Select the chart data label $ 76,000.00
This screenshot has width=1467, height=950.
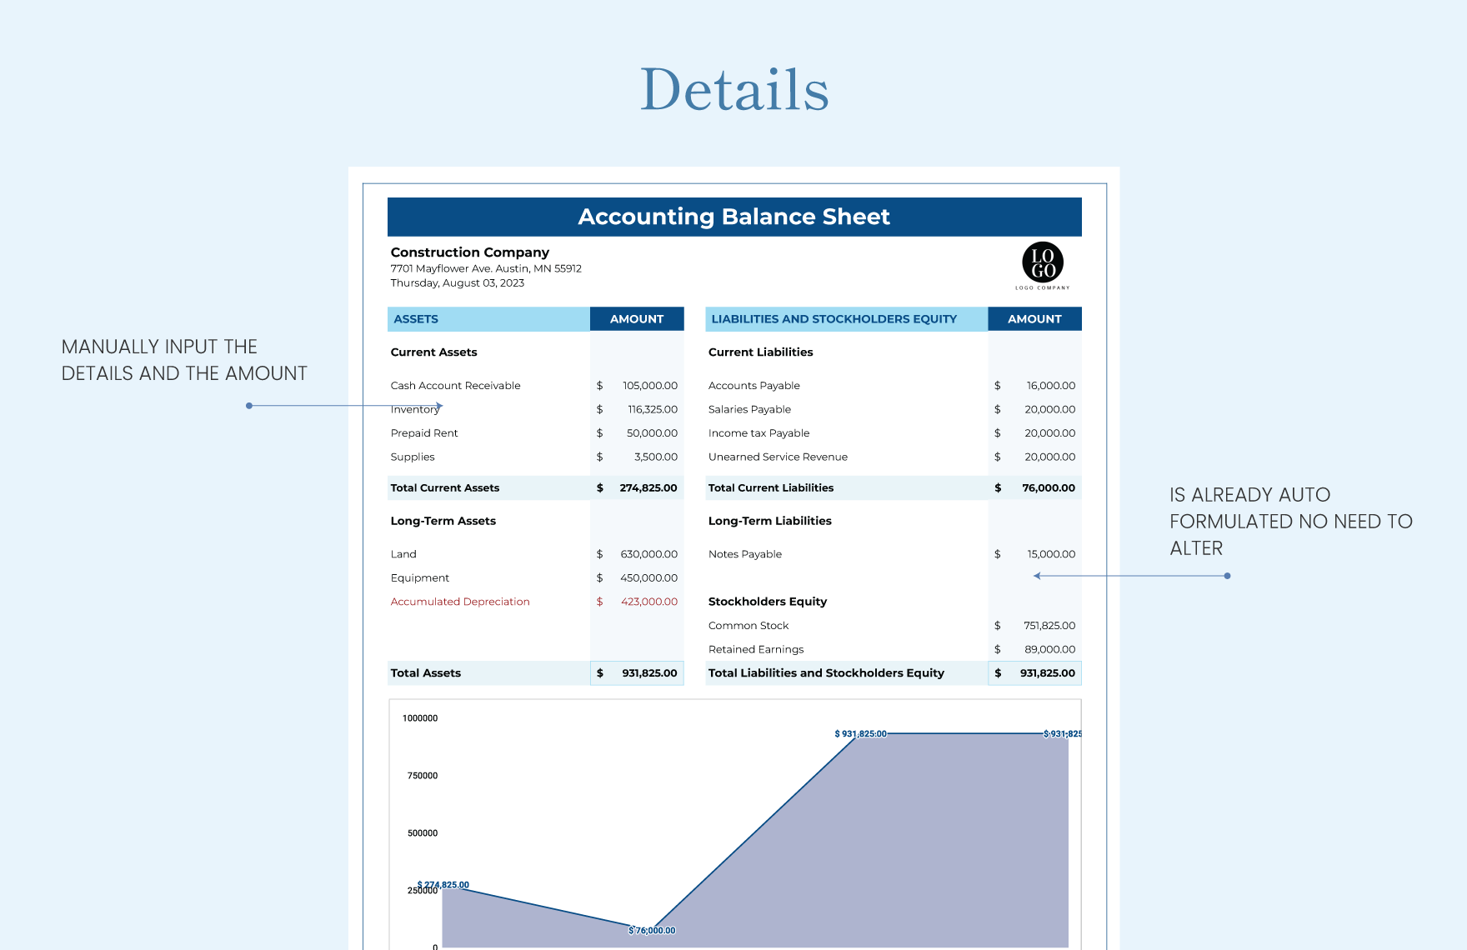click(x=652, y=931)
